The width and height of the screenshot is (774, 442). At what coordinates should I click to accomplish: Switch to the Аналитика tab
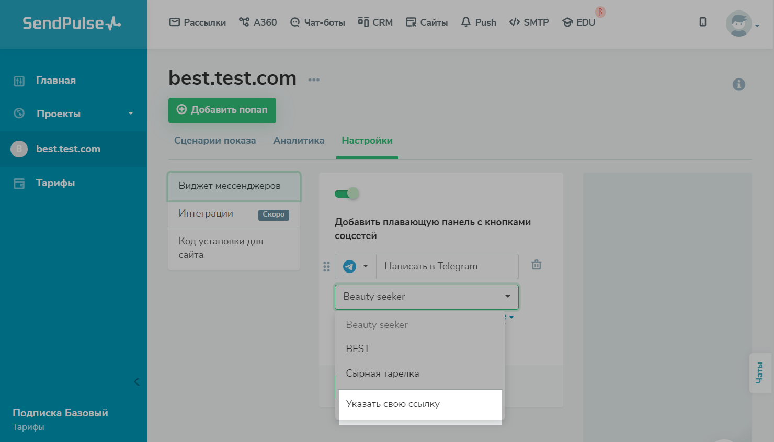[299, 141]
